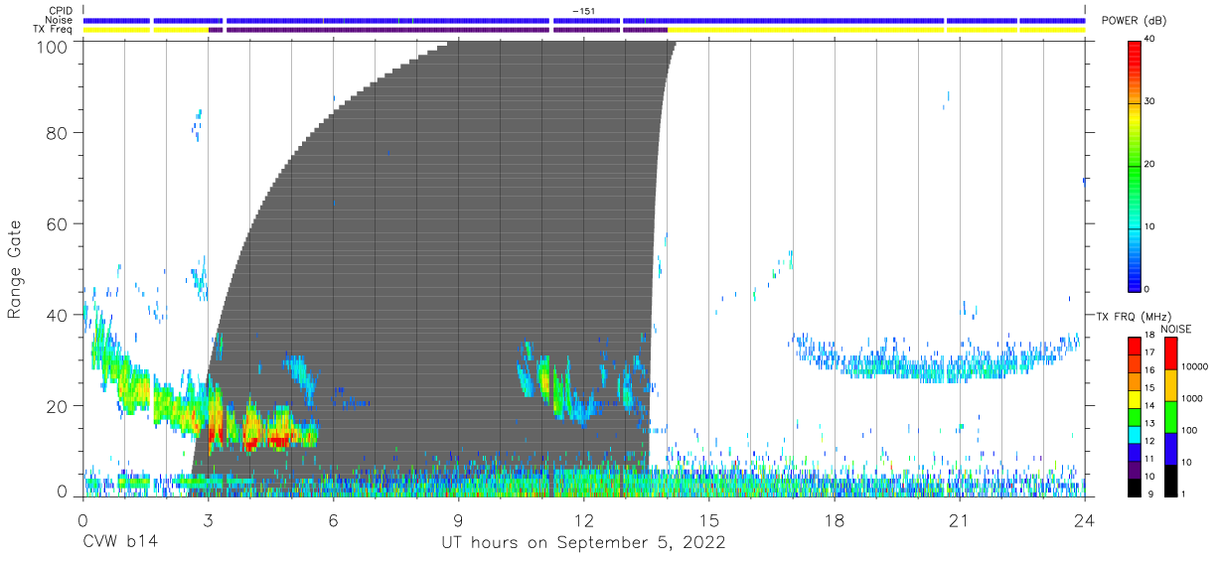Viewport: 1220px width, 563px height.
Task: Click the '15' tick on TX FRQ legend
Action: [1149, 388]
